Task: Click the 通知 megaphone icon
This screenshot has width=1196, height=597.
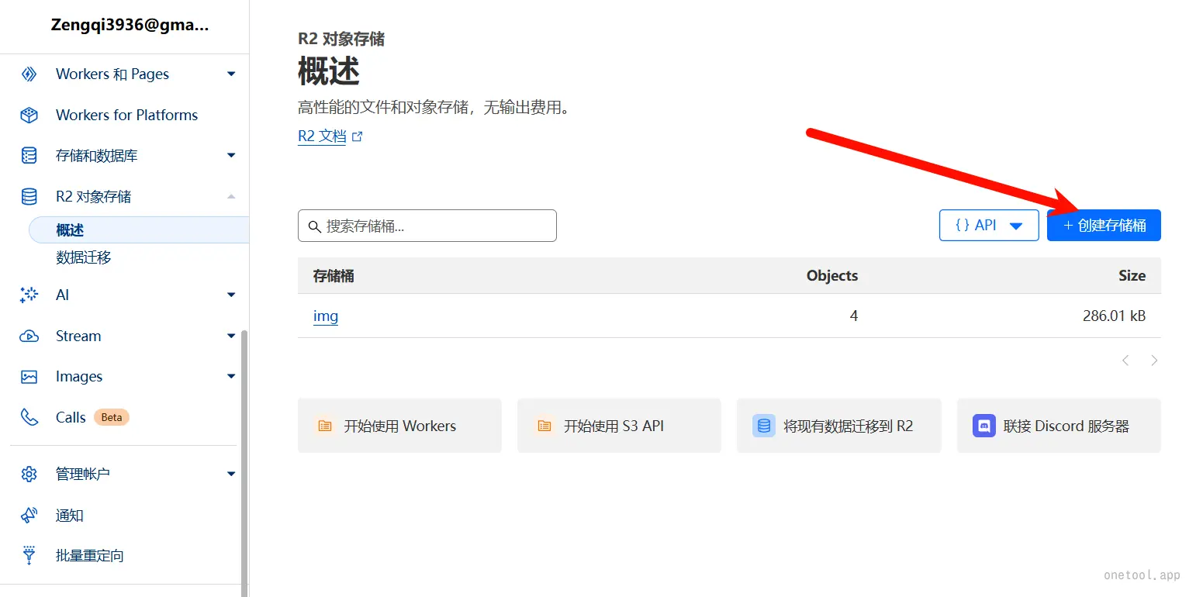Action: [x=29, y=516]
